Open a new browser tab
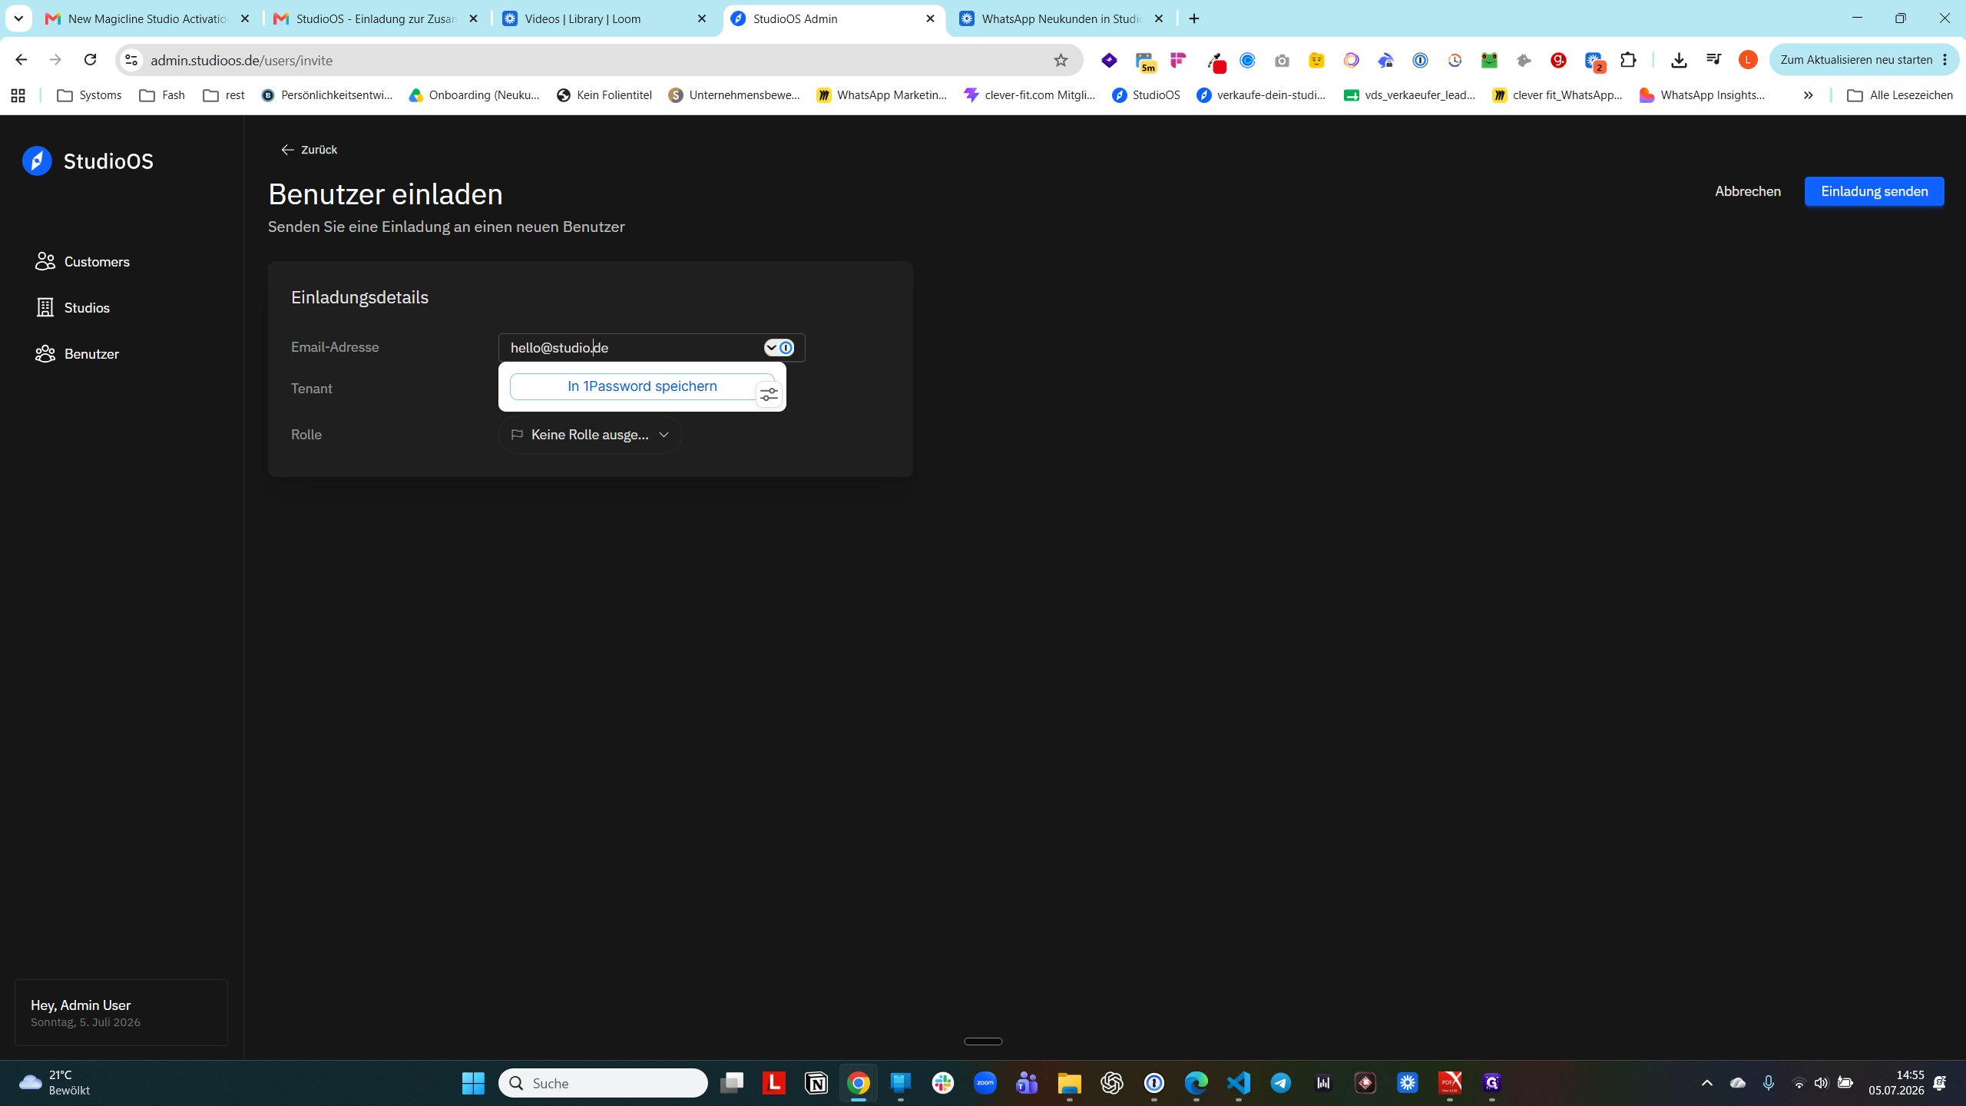 coord(1194,18)
